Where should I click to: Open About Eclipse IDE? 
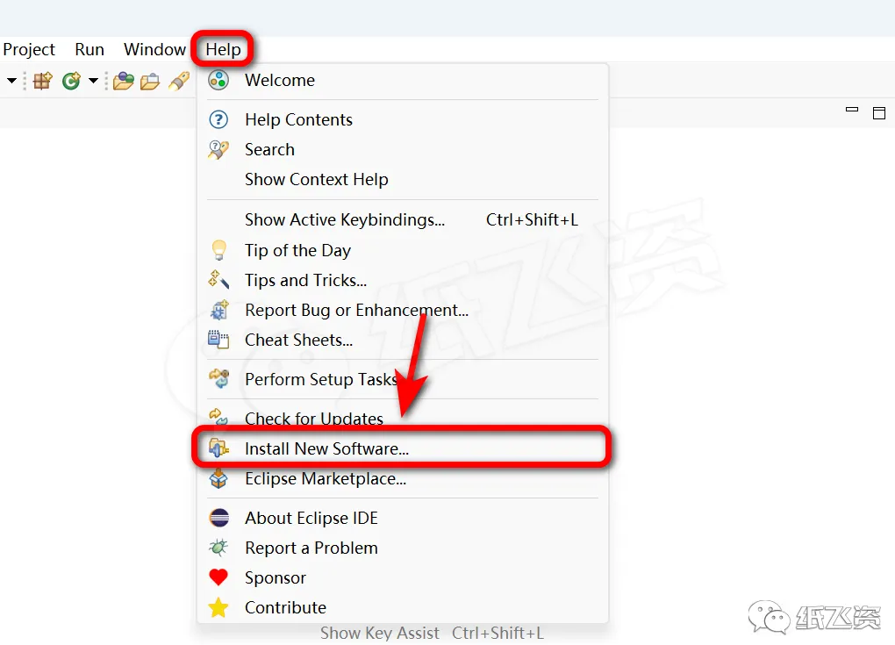[403, 519]
